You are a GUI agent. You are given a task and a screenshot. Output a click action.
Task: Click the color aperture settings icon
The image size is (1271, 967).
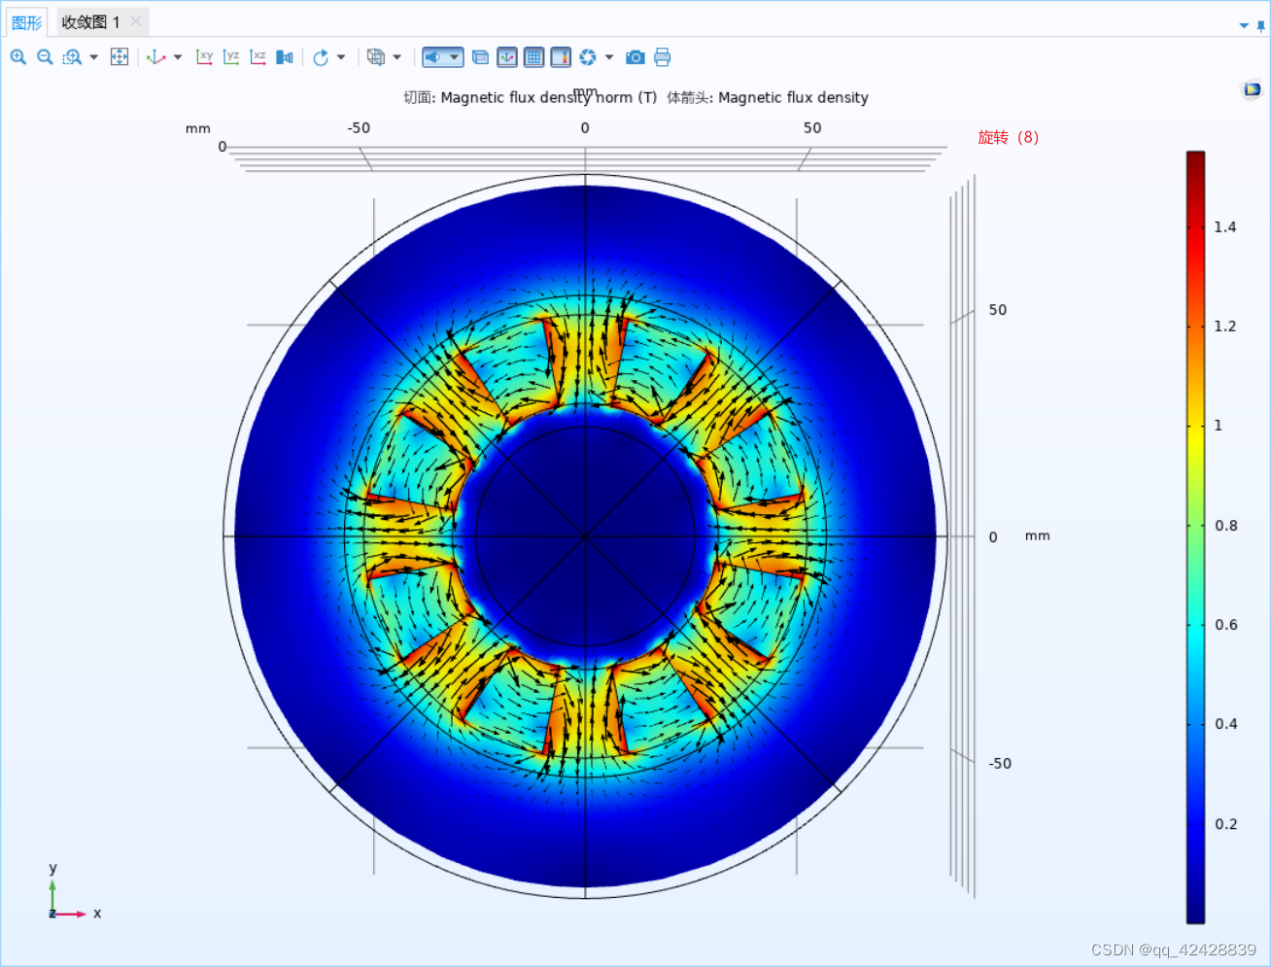(x=588, y=57)
